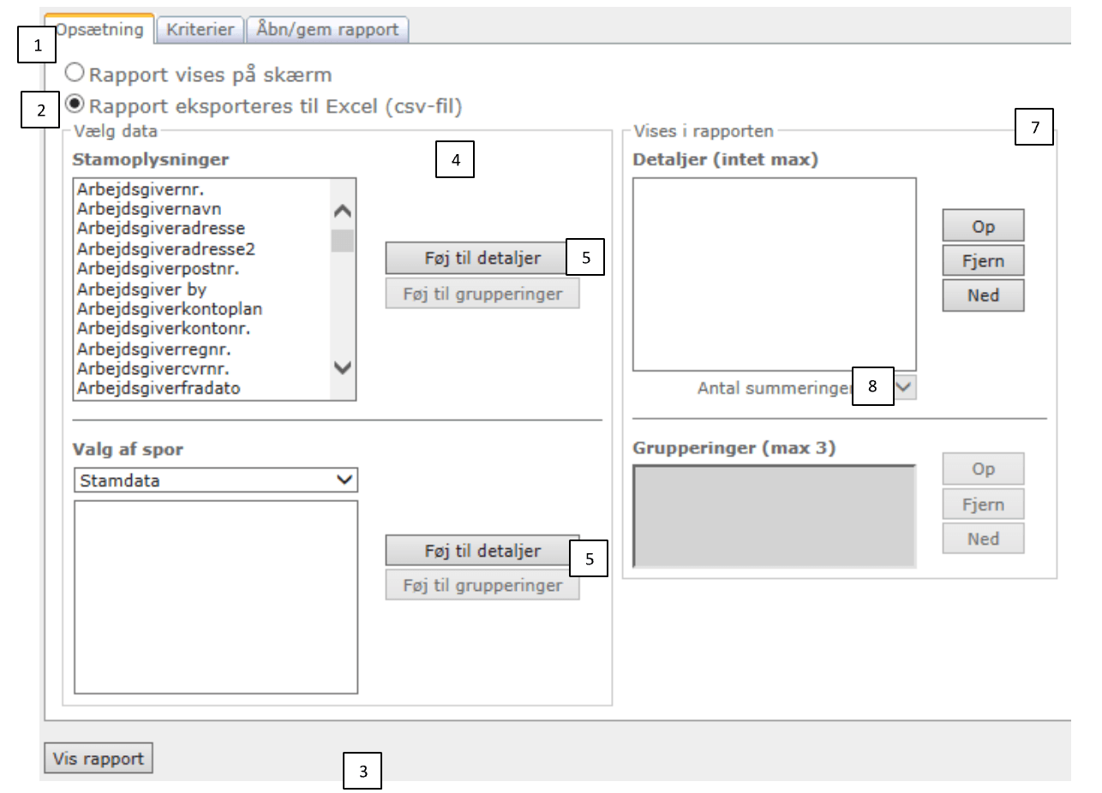Click the Vis rapport button
1102x793 pixels.
[x=99, y=759]
